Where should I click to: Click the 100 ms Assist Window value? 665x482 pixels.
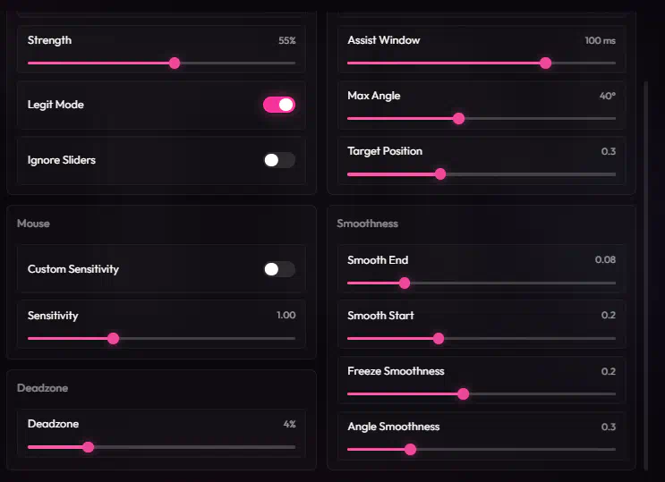(x=600, y=41)
